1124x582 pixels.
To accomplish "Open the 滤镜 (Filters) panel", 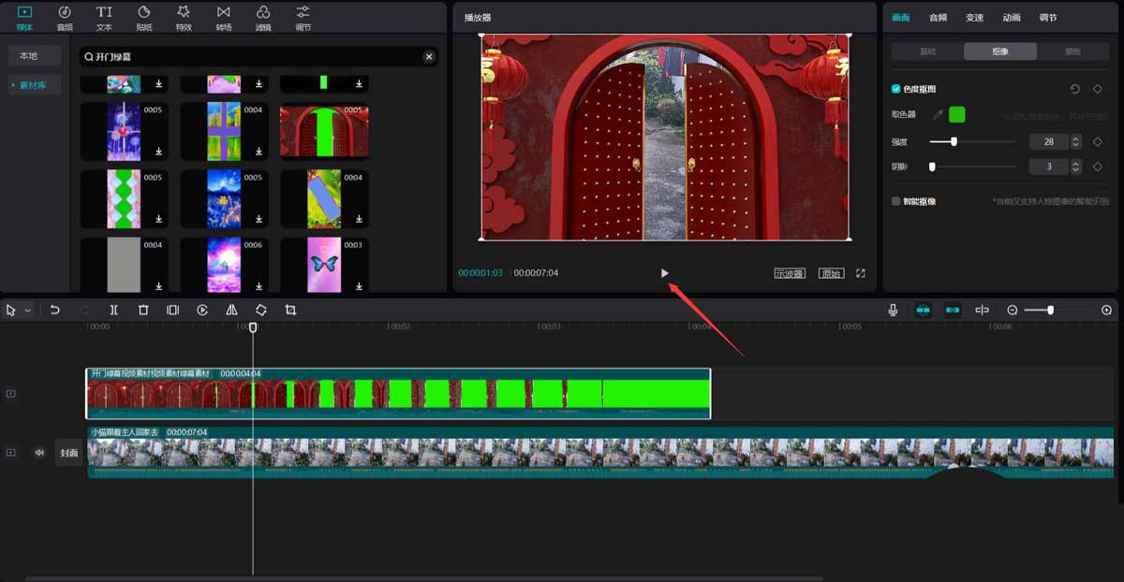I will point(261,18).
